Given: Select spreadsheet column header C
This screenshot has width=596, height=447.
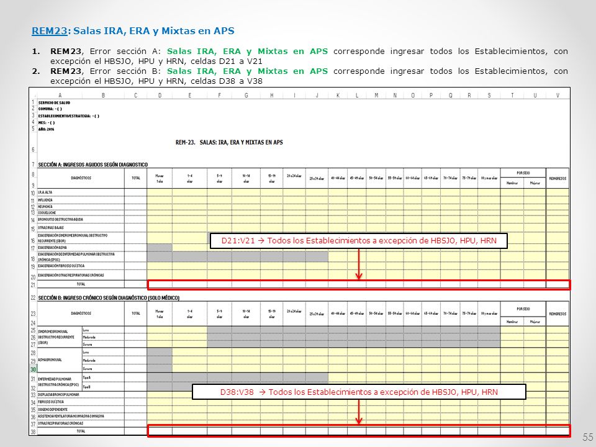Looking at the screenshot, I should coord(136,96).
